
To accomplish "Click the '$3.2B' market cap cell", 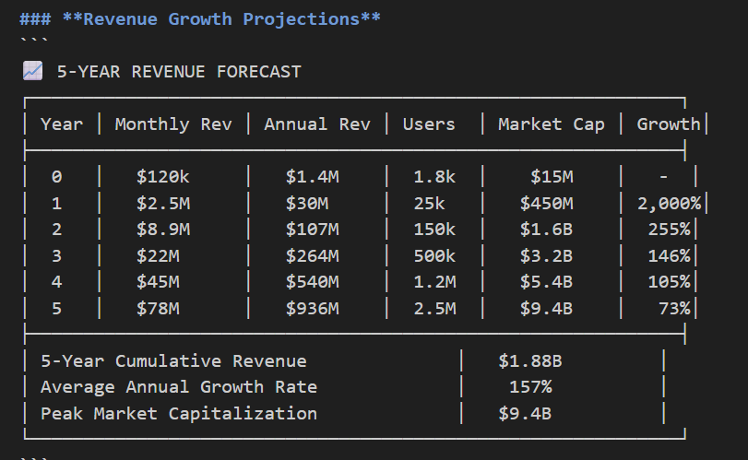I will click(546, 256).
